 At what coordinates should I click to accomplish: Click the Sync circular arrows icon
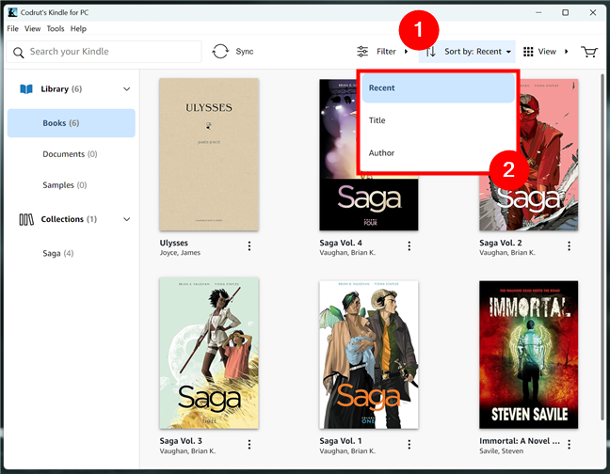[220, 52]
